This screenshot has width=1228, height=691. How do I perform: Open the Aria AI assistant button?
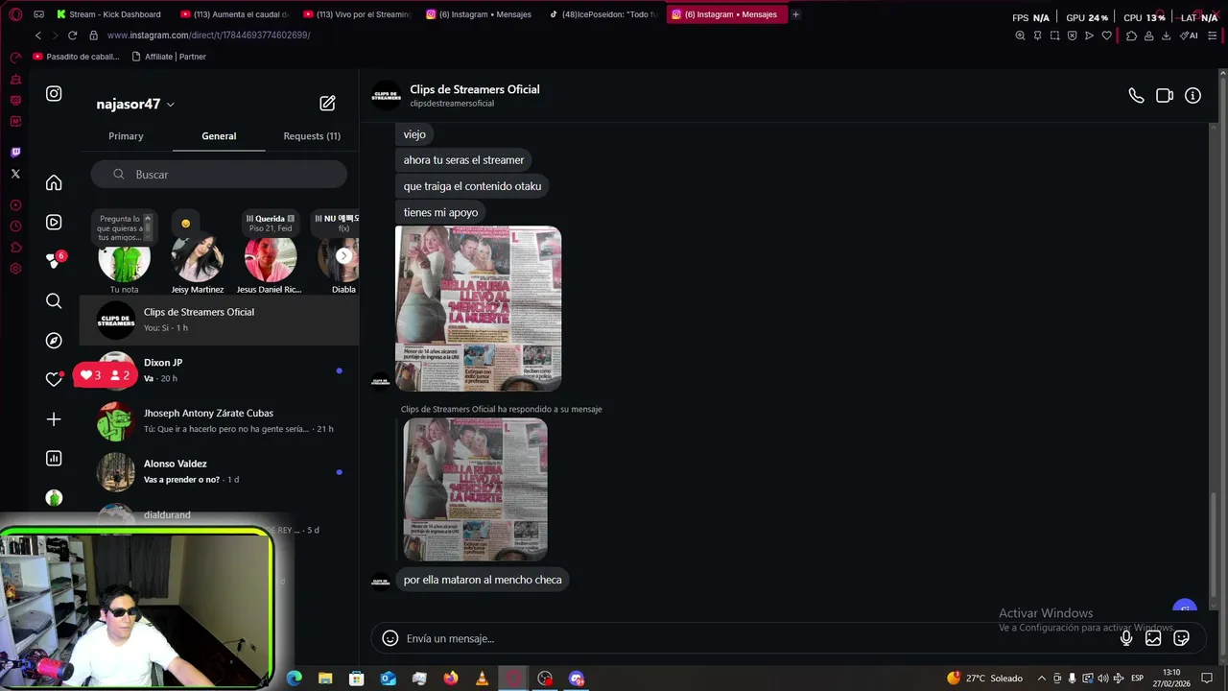pyautogui.click(x=1189, y=36)
